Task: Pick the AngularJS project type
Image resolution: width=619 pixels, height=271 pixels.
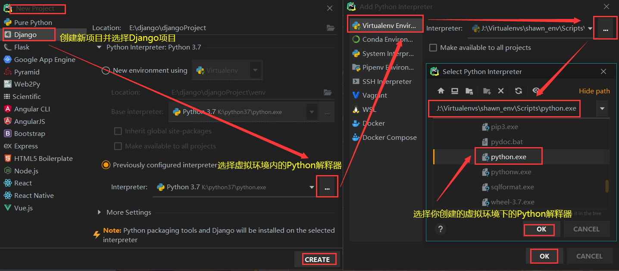Action: pyautogui.click(x=29, y=121)
